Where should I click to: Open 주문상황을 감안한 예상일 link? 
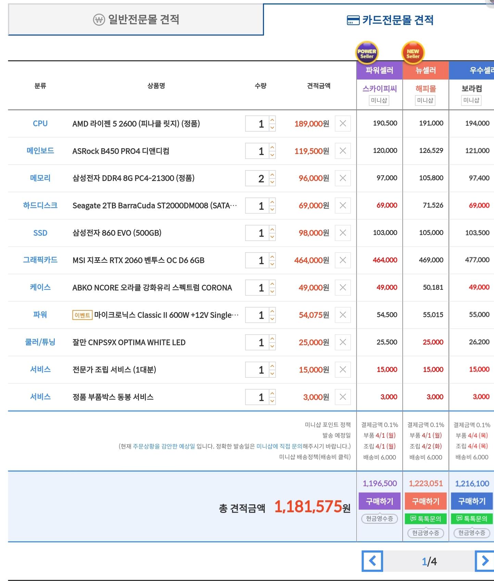point(164,446)
